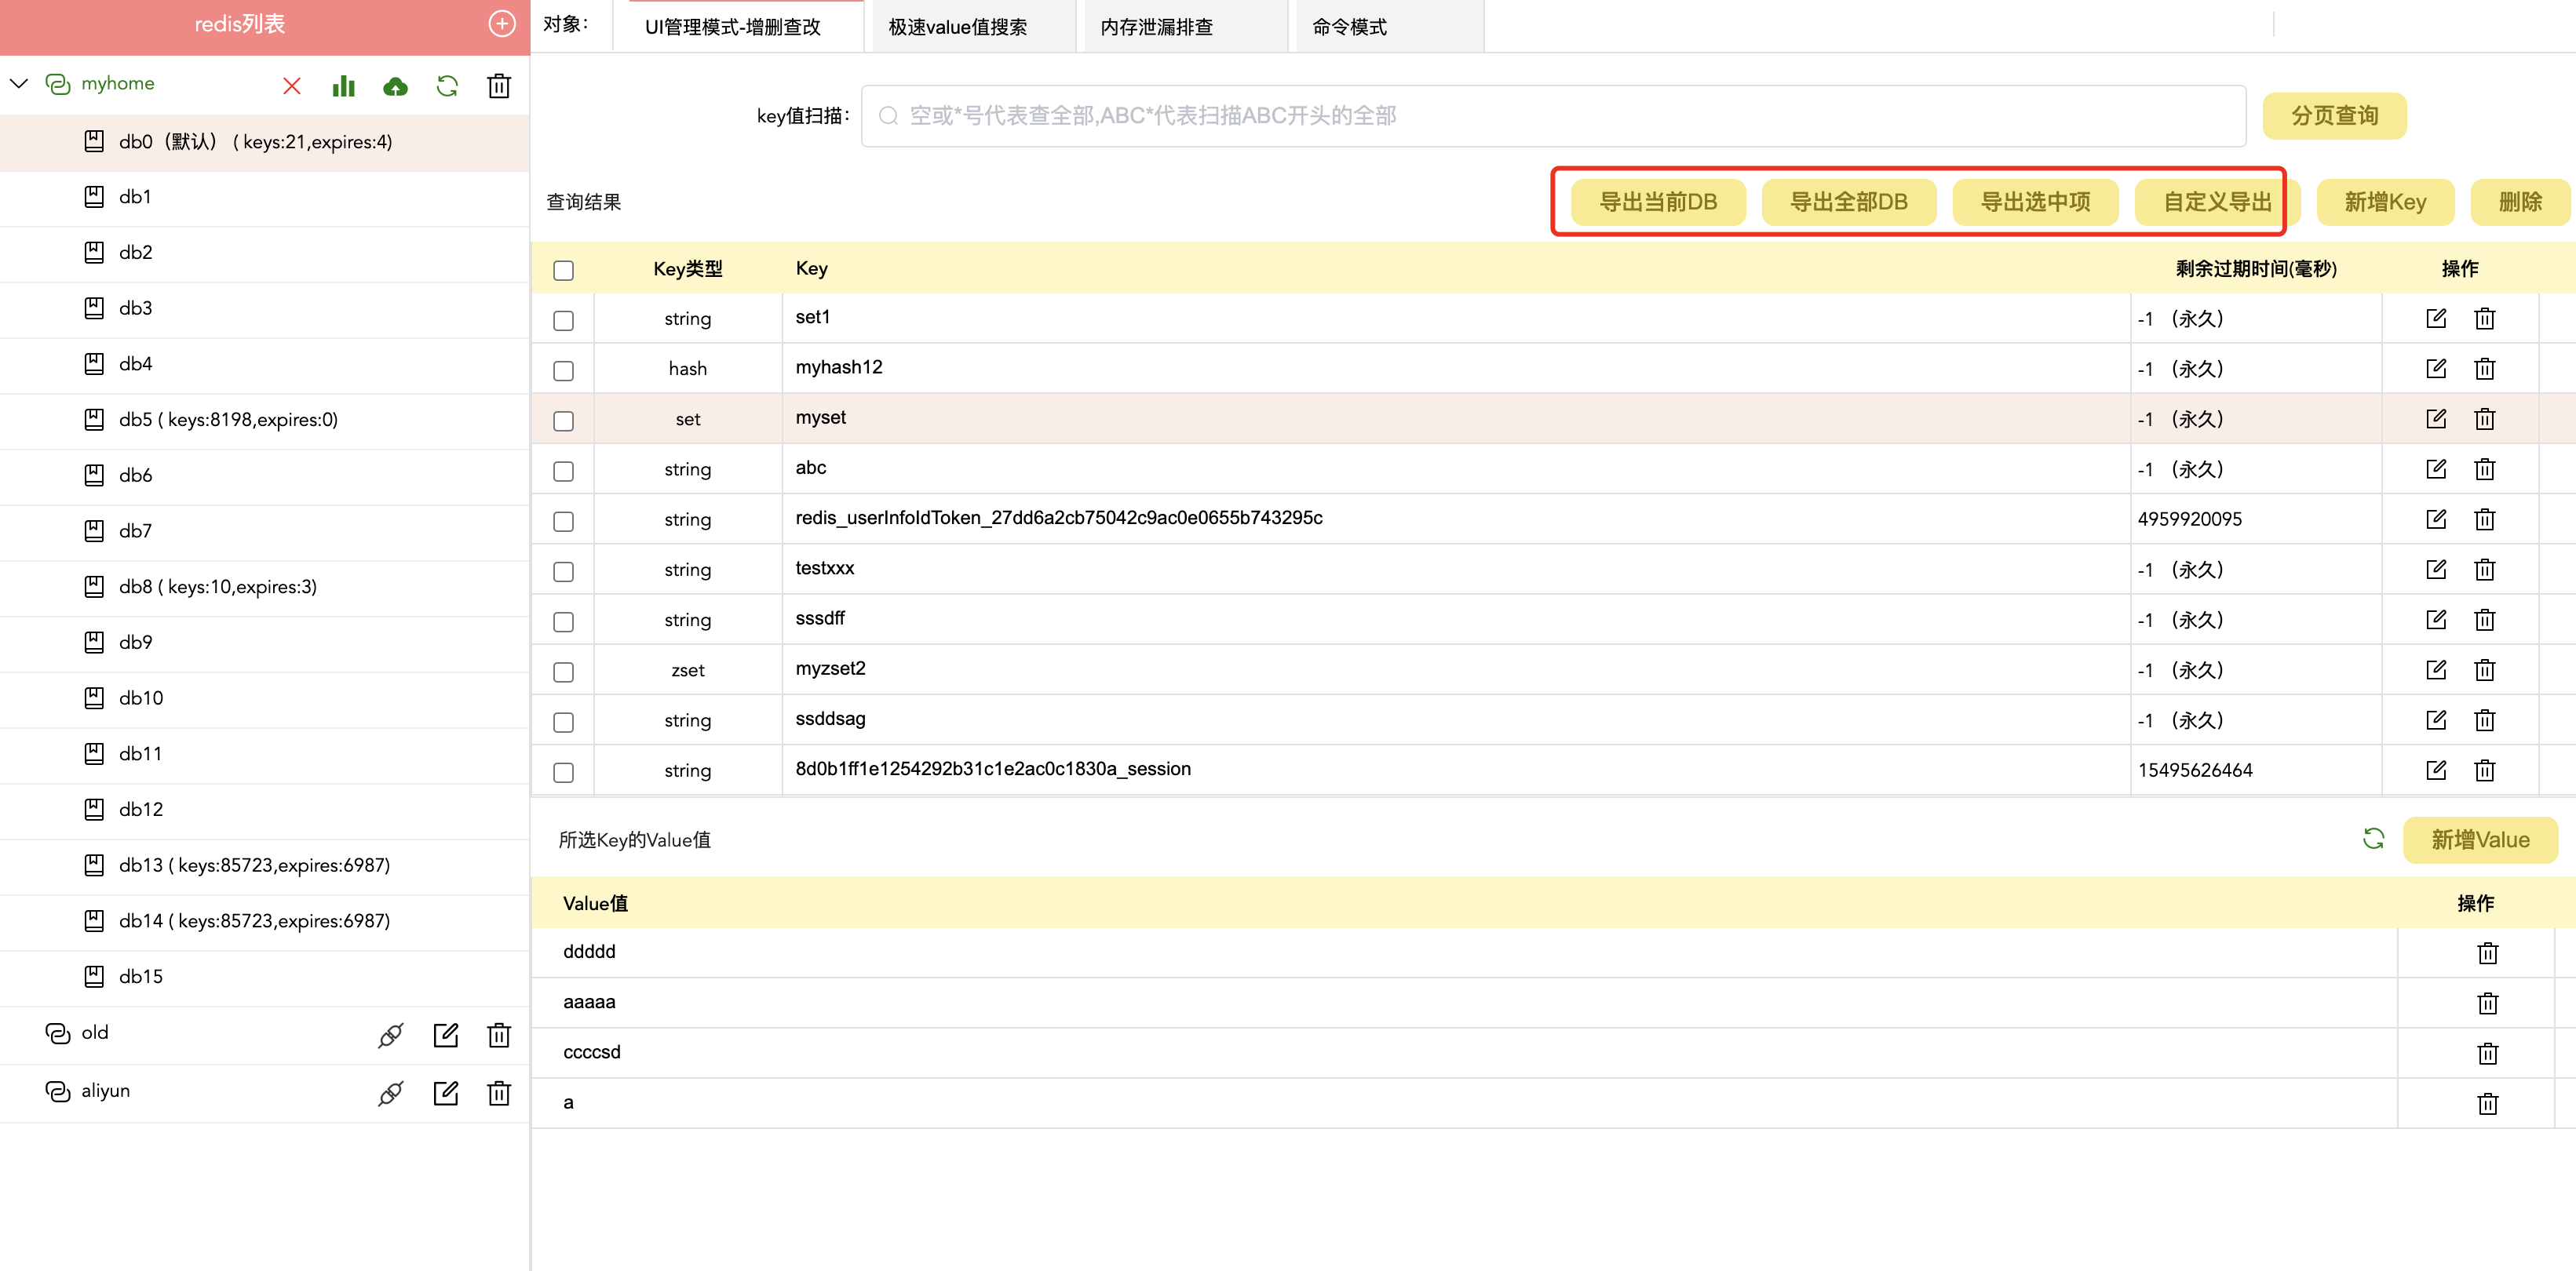This screenshot has height=1271, width=2576.
Task: Delete the abc key row
Action: [2485, 468]
